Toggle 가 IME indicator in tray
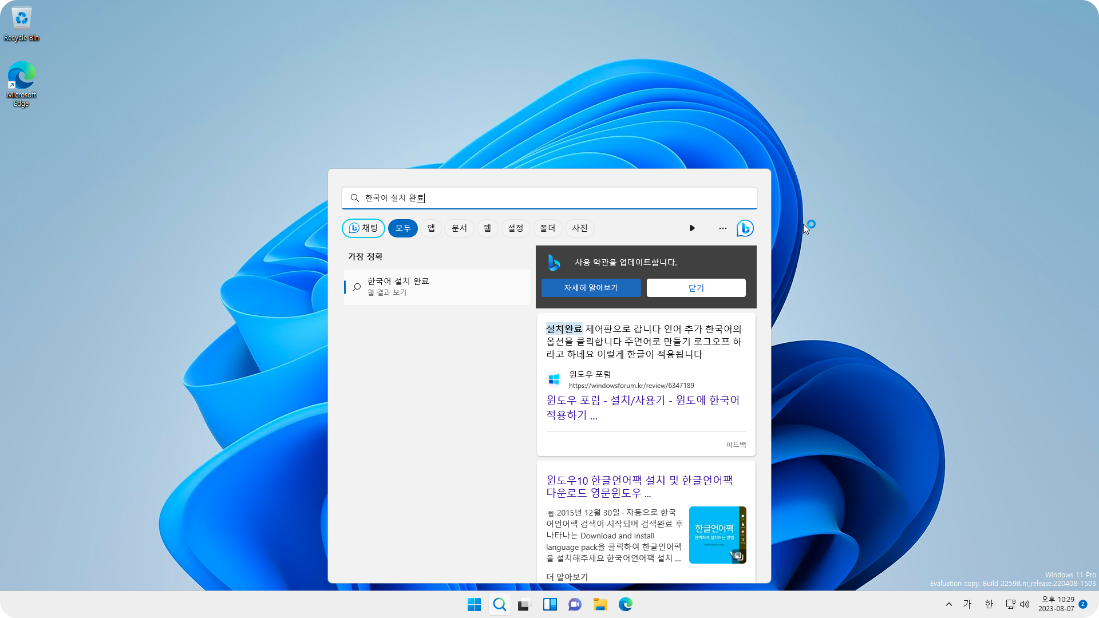Image resolution: width=1099 pixels, height=618 pixels. (x=967, y=604)
